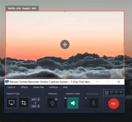
Task: Toggle System Audio speaker button
Action: point(73,103)
